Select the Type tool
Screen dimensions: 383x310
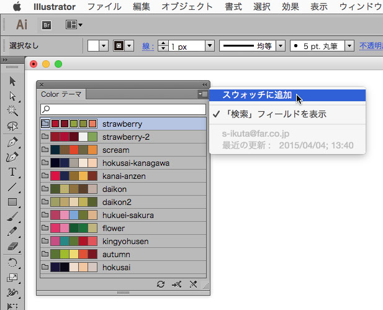pos(12,172)
